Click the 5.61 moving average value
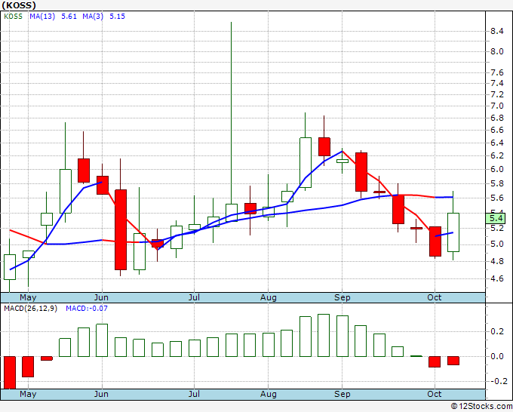Viewport: 513px width, 412px height. 69,17
